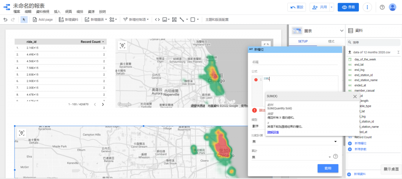Open the three-dot more options menu
This screenshot has width=402, height=179.
click(x=367, y=7)
